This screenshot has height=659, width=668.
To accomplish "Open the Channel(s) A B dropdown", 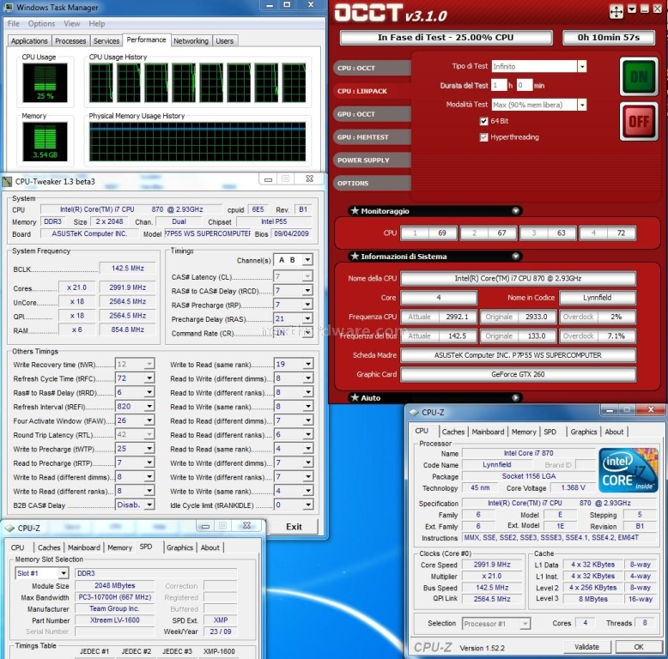I will coord(307,260).
